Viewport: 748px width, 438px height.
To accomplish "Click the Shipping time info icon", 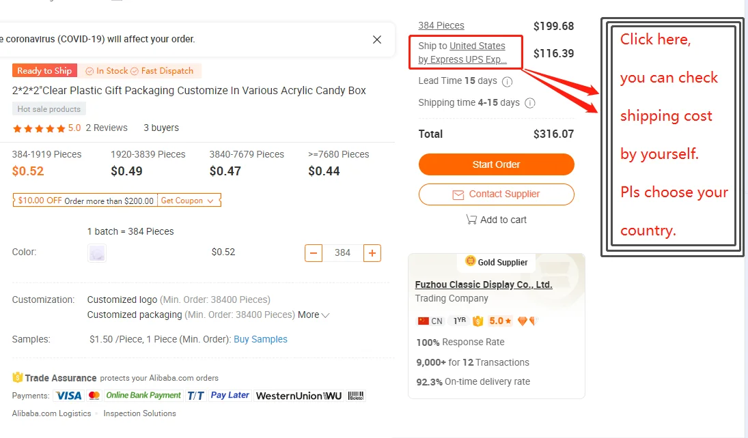I will pyautogui.click(x=529, y=103).
